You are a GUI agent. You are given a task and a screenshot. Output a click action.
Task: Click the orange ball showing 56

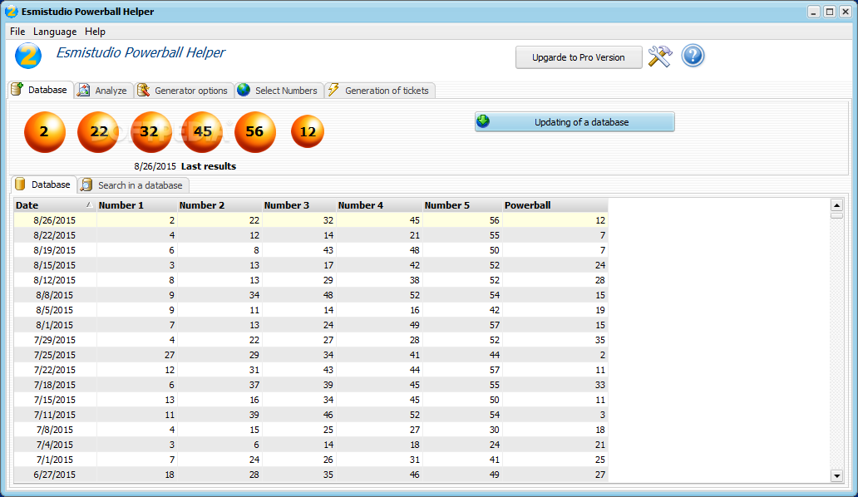point(255,132)
